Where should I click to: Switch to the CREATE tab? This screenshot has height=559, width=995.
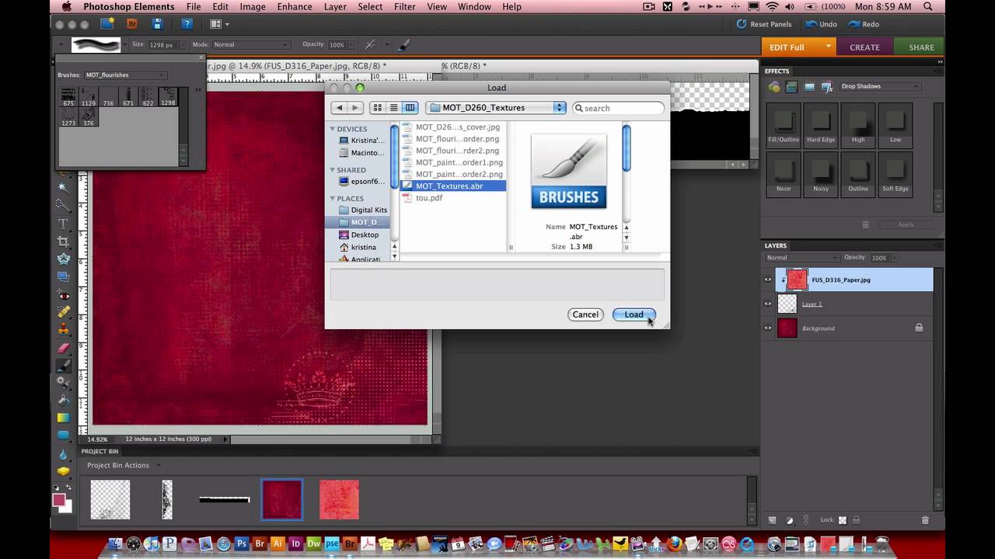pyautogui.click(x=864, y=47)
